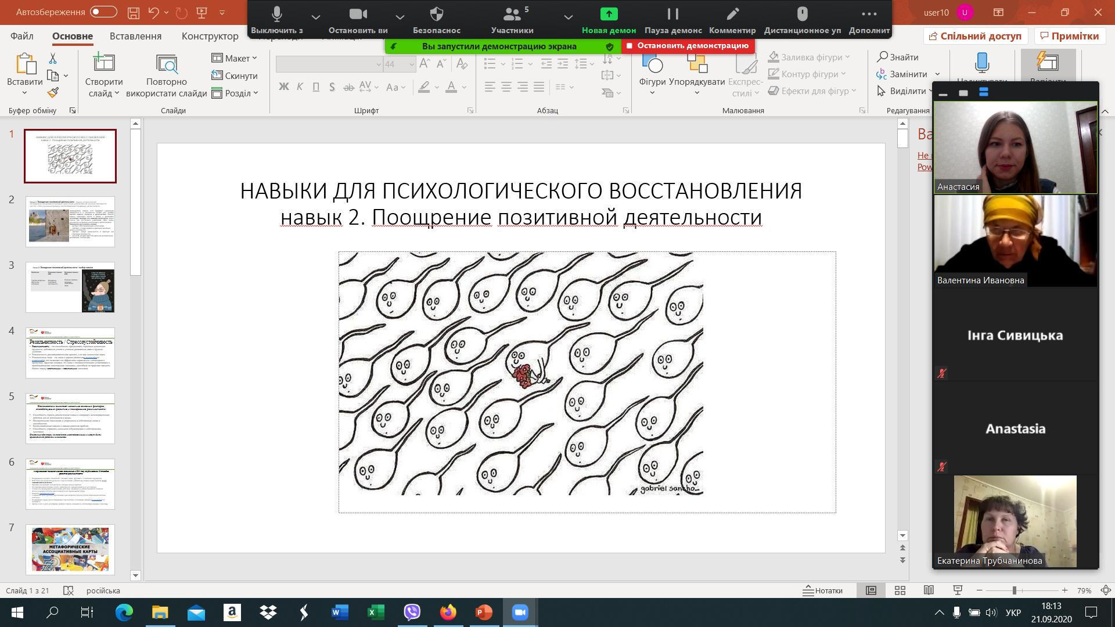This screenshot has width=1115, height=627.
Task: Open Comments (Примітки) button
Action: coord(1070,36)
